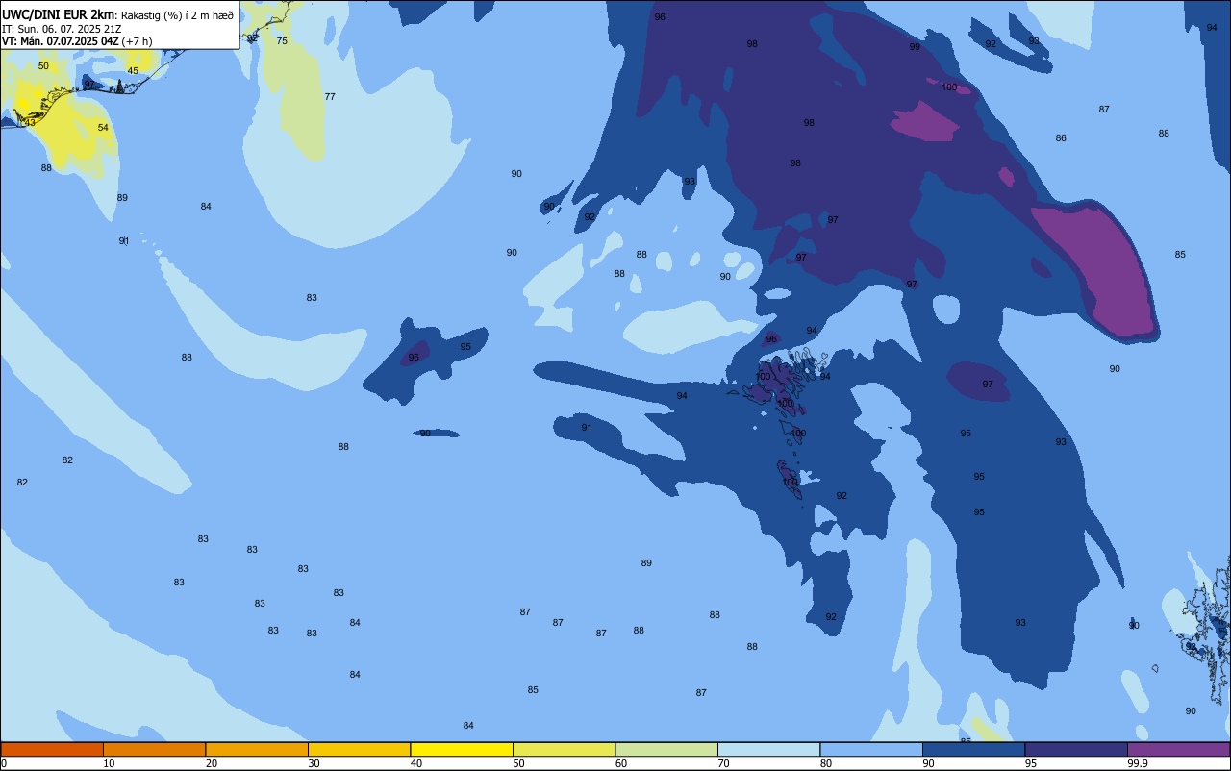Select the 40–50 bright yellow legend segment
This screenshot has width=1231, height=771.
pyautogui.click(x=462, y=749)
